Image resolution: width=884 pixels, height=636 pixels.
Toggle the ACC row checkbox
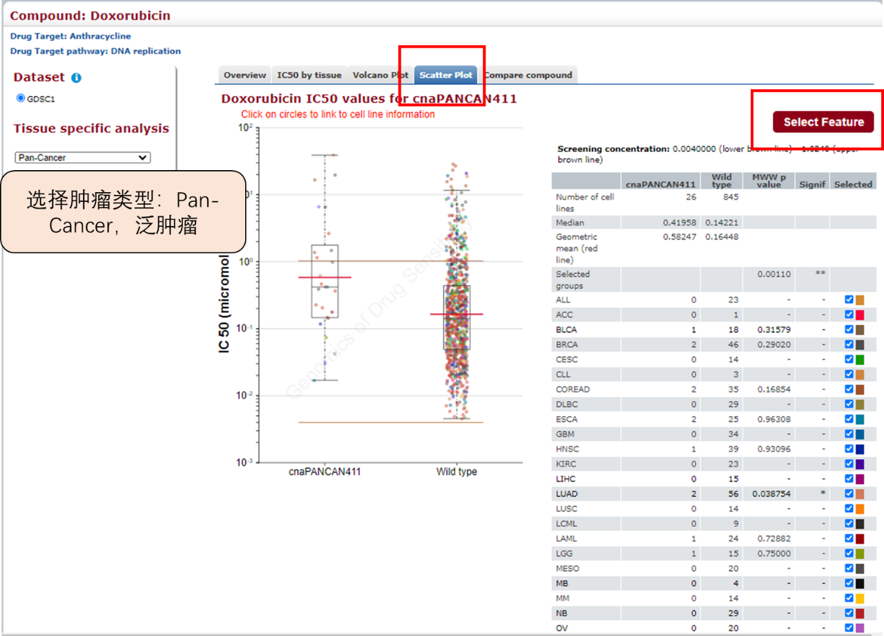tap(849, 315)
